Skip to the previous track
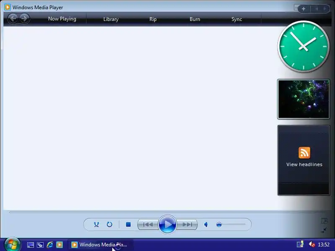Image resolution: width=335 pixels, height=251 pixels. pos(148,225)
